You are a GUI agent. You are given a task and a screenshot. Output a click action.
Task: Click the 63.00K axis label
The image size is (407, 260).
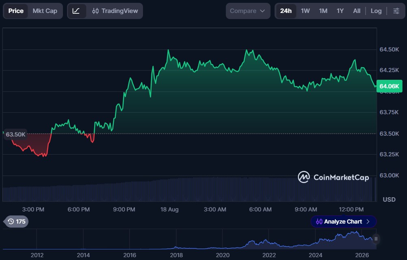(389, 175)
